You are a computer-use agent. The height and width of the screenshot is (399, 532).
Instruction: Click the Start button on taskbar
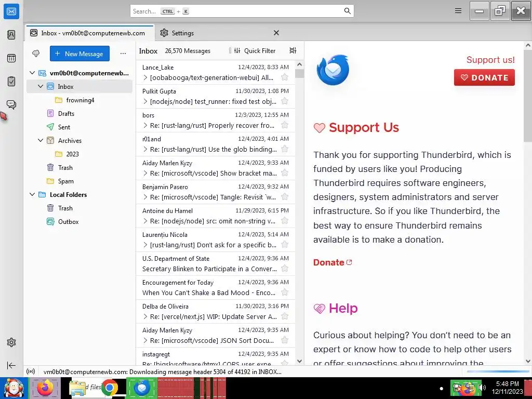click(14, 388)
